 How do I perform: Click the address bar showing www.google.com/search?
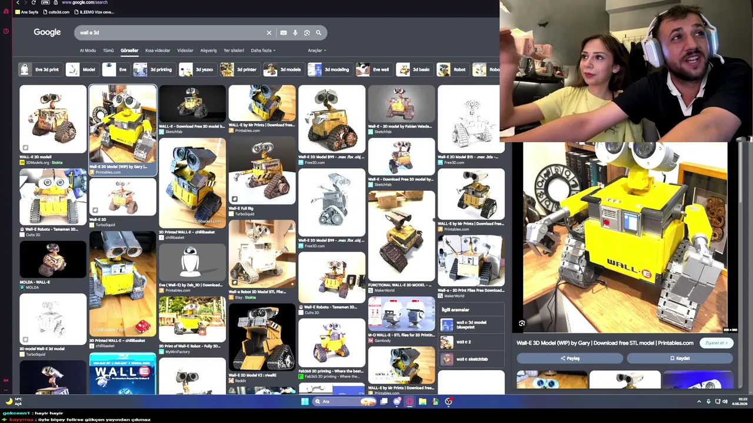pyautogui.click(x=85, y=3)
